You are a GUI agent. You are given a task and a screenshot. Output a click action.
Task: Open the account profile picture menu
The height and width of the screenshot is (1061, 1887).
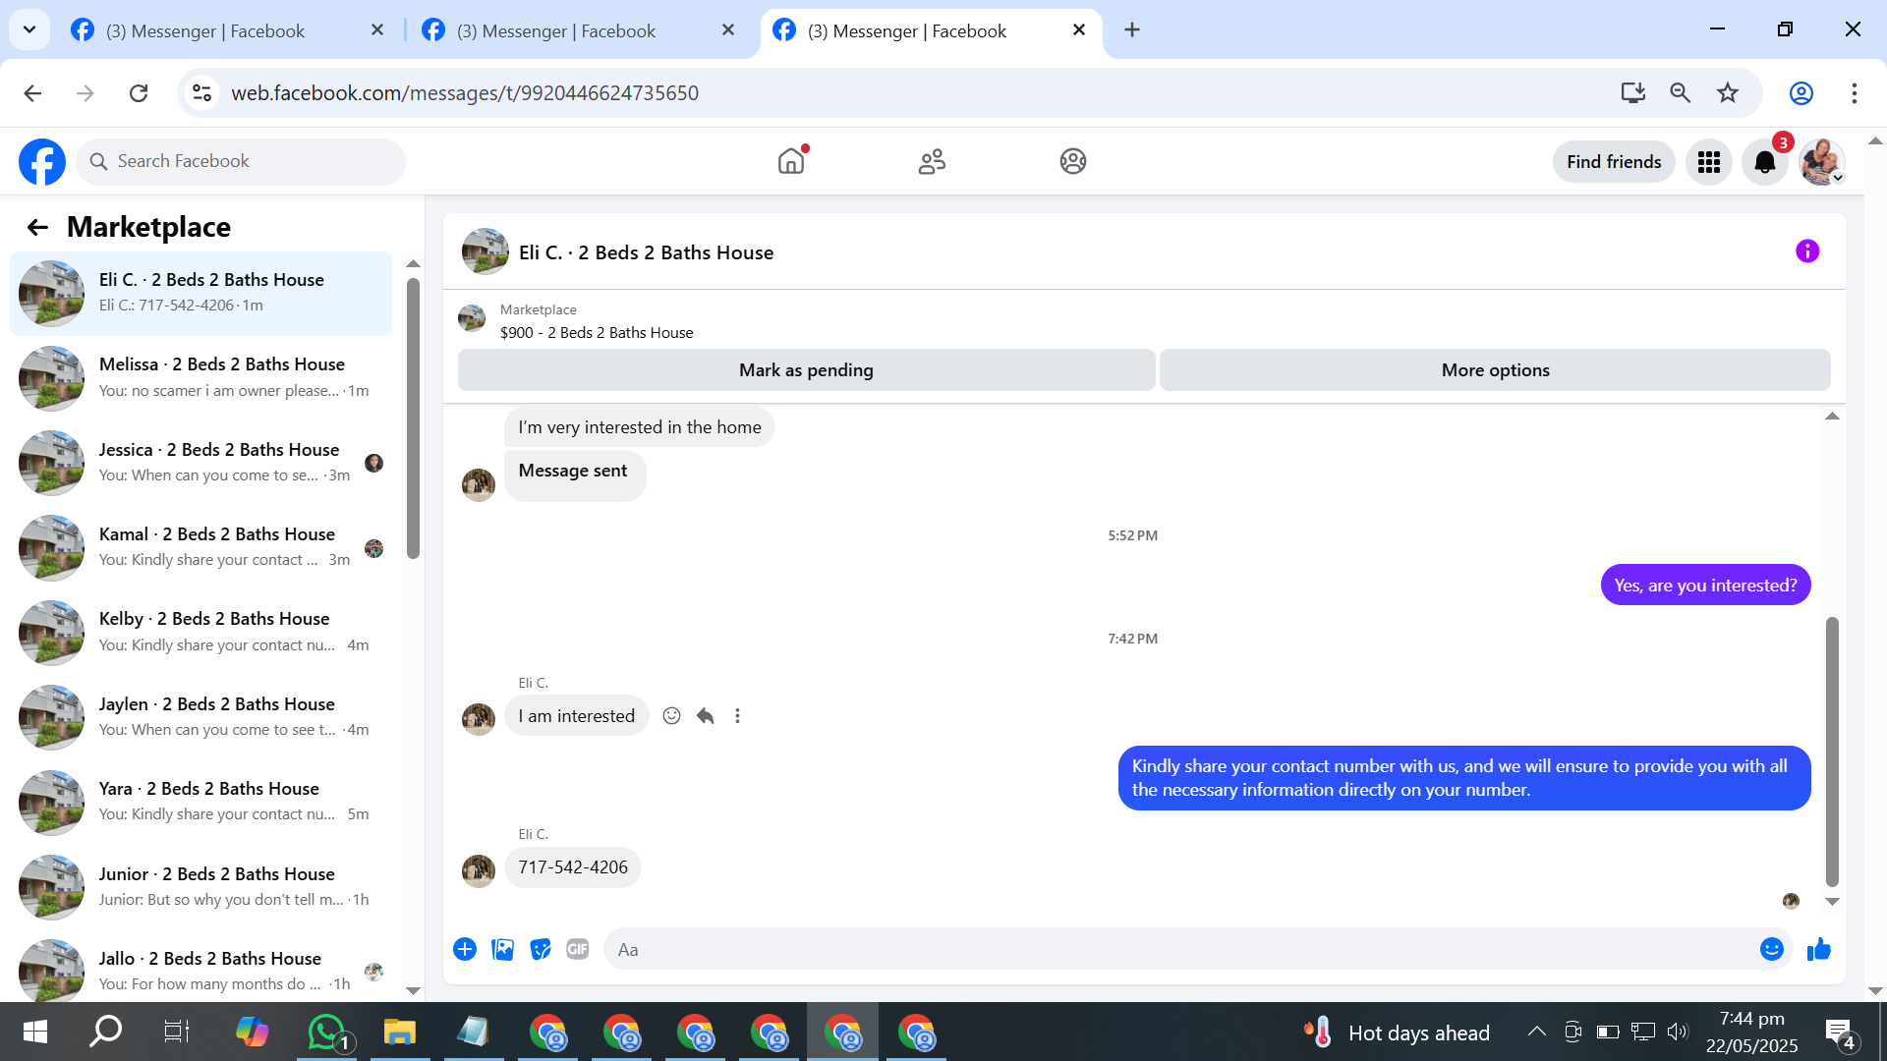pos(1822,162)
